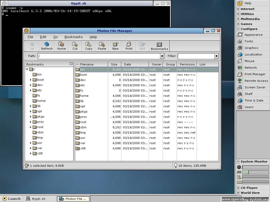Click the Launch button on taskbar
Screen dimensions: 270x202
tap(12, 199)
